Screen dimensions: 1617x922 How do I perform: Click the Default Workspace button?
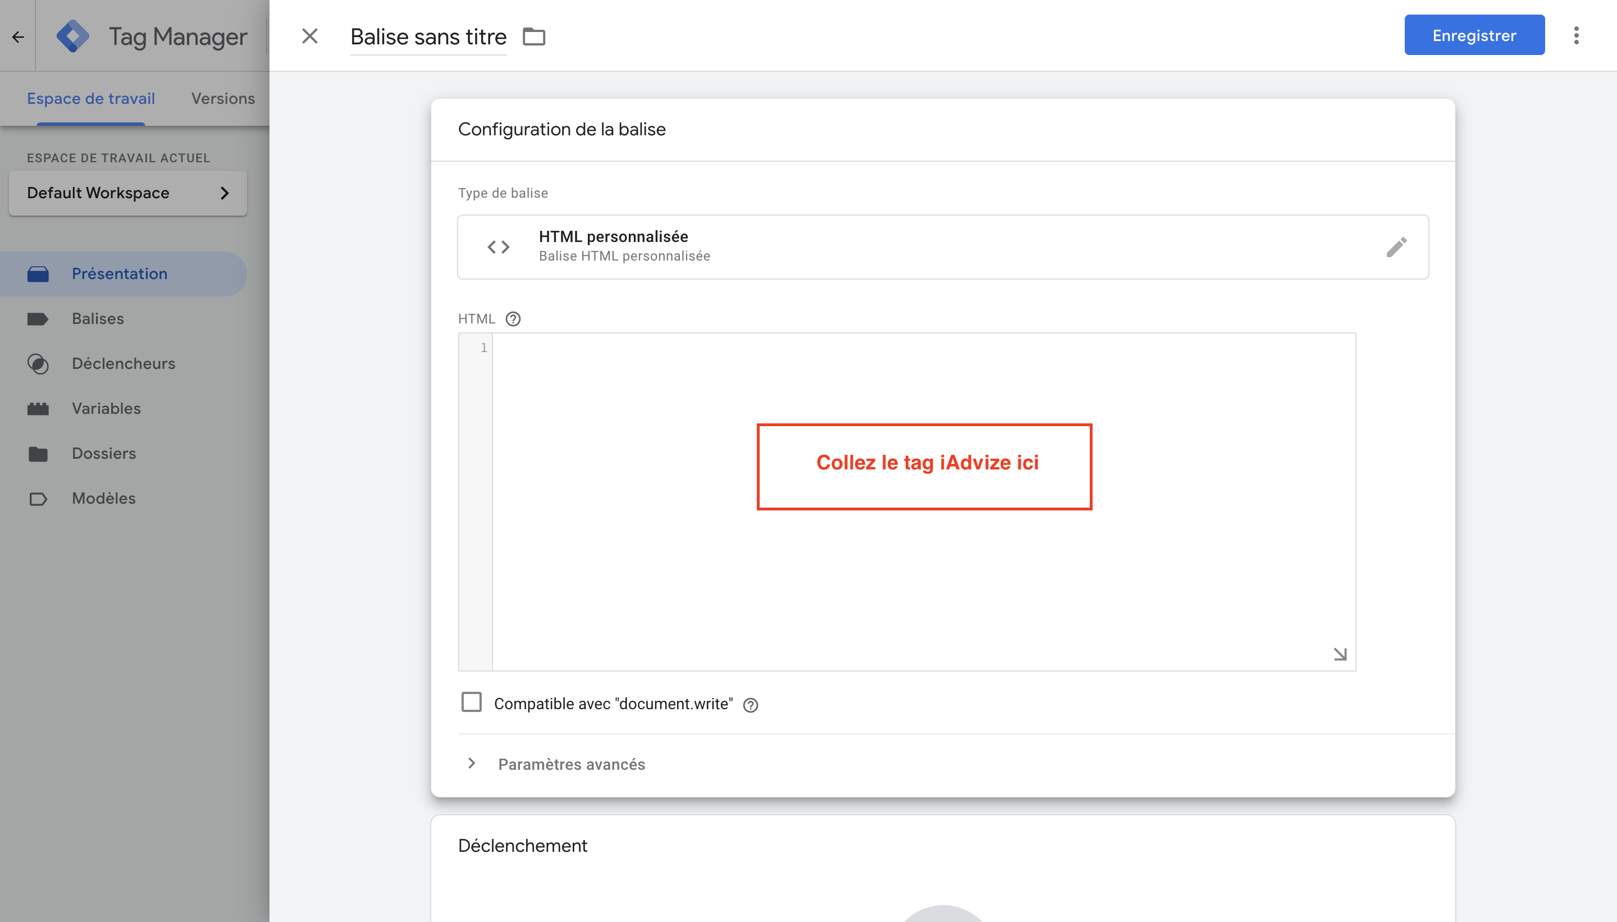(x=128, y=193)
